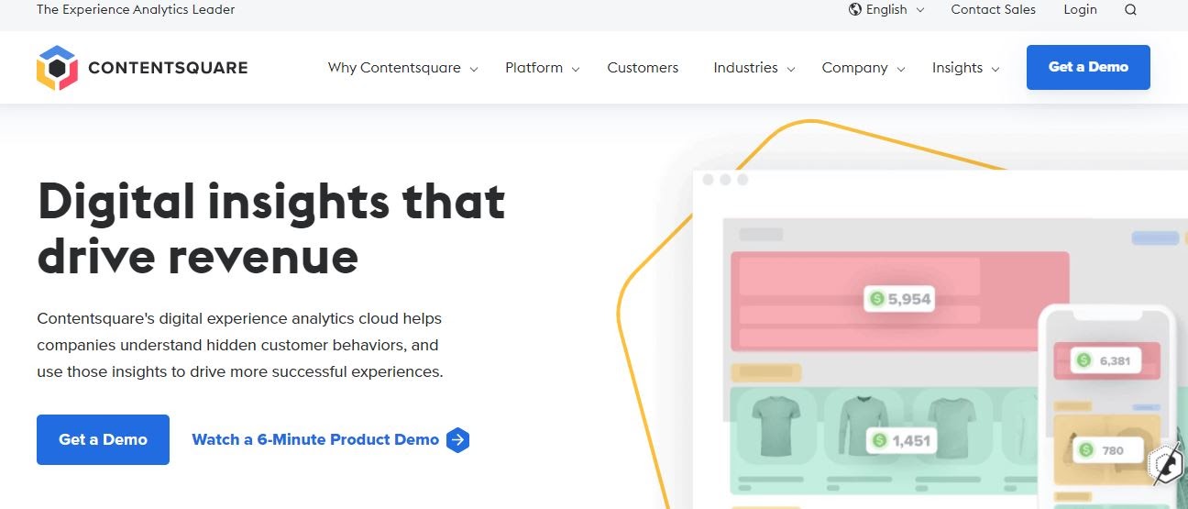Image resolution: width=1188 pixels, height=509 pixels.
Task: Expand the English language dropdown chevron
Action: coord(920,10)
